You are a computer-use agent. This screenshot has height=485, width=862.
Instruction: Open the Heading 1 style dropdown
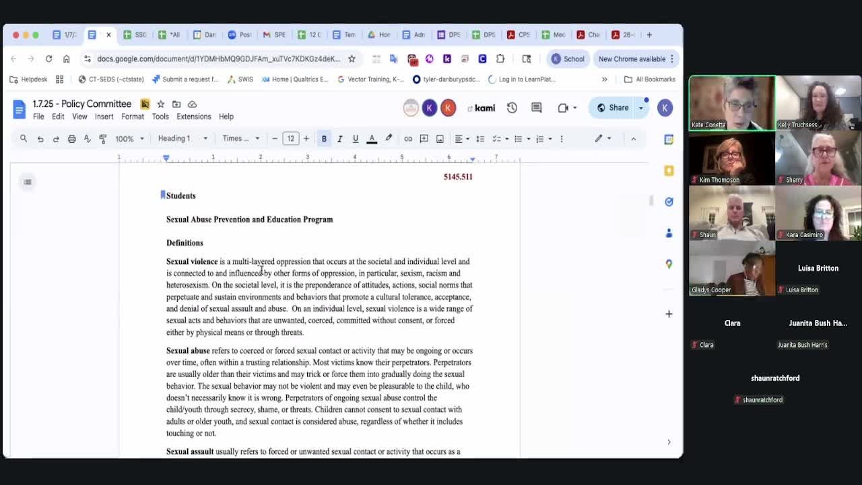click(x=182, y=139)
